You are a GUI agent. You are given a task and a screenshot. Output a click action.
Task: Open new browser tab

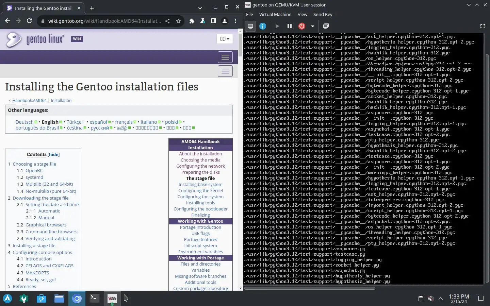(92, 8)
